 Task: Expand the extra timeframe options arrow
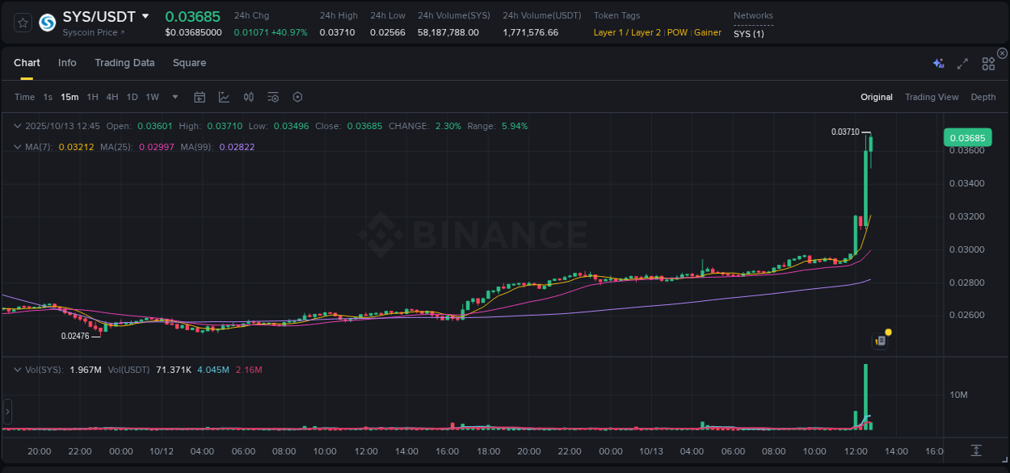coord(174,96)
